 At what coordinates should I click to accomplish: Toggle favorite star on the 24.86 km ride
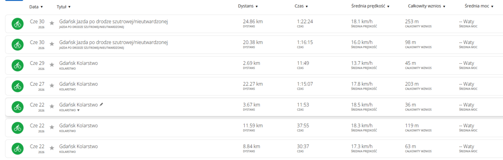pos(52,23)
